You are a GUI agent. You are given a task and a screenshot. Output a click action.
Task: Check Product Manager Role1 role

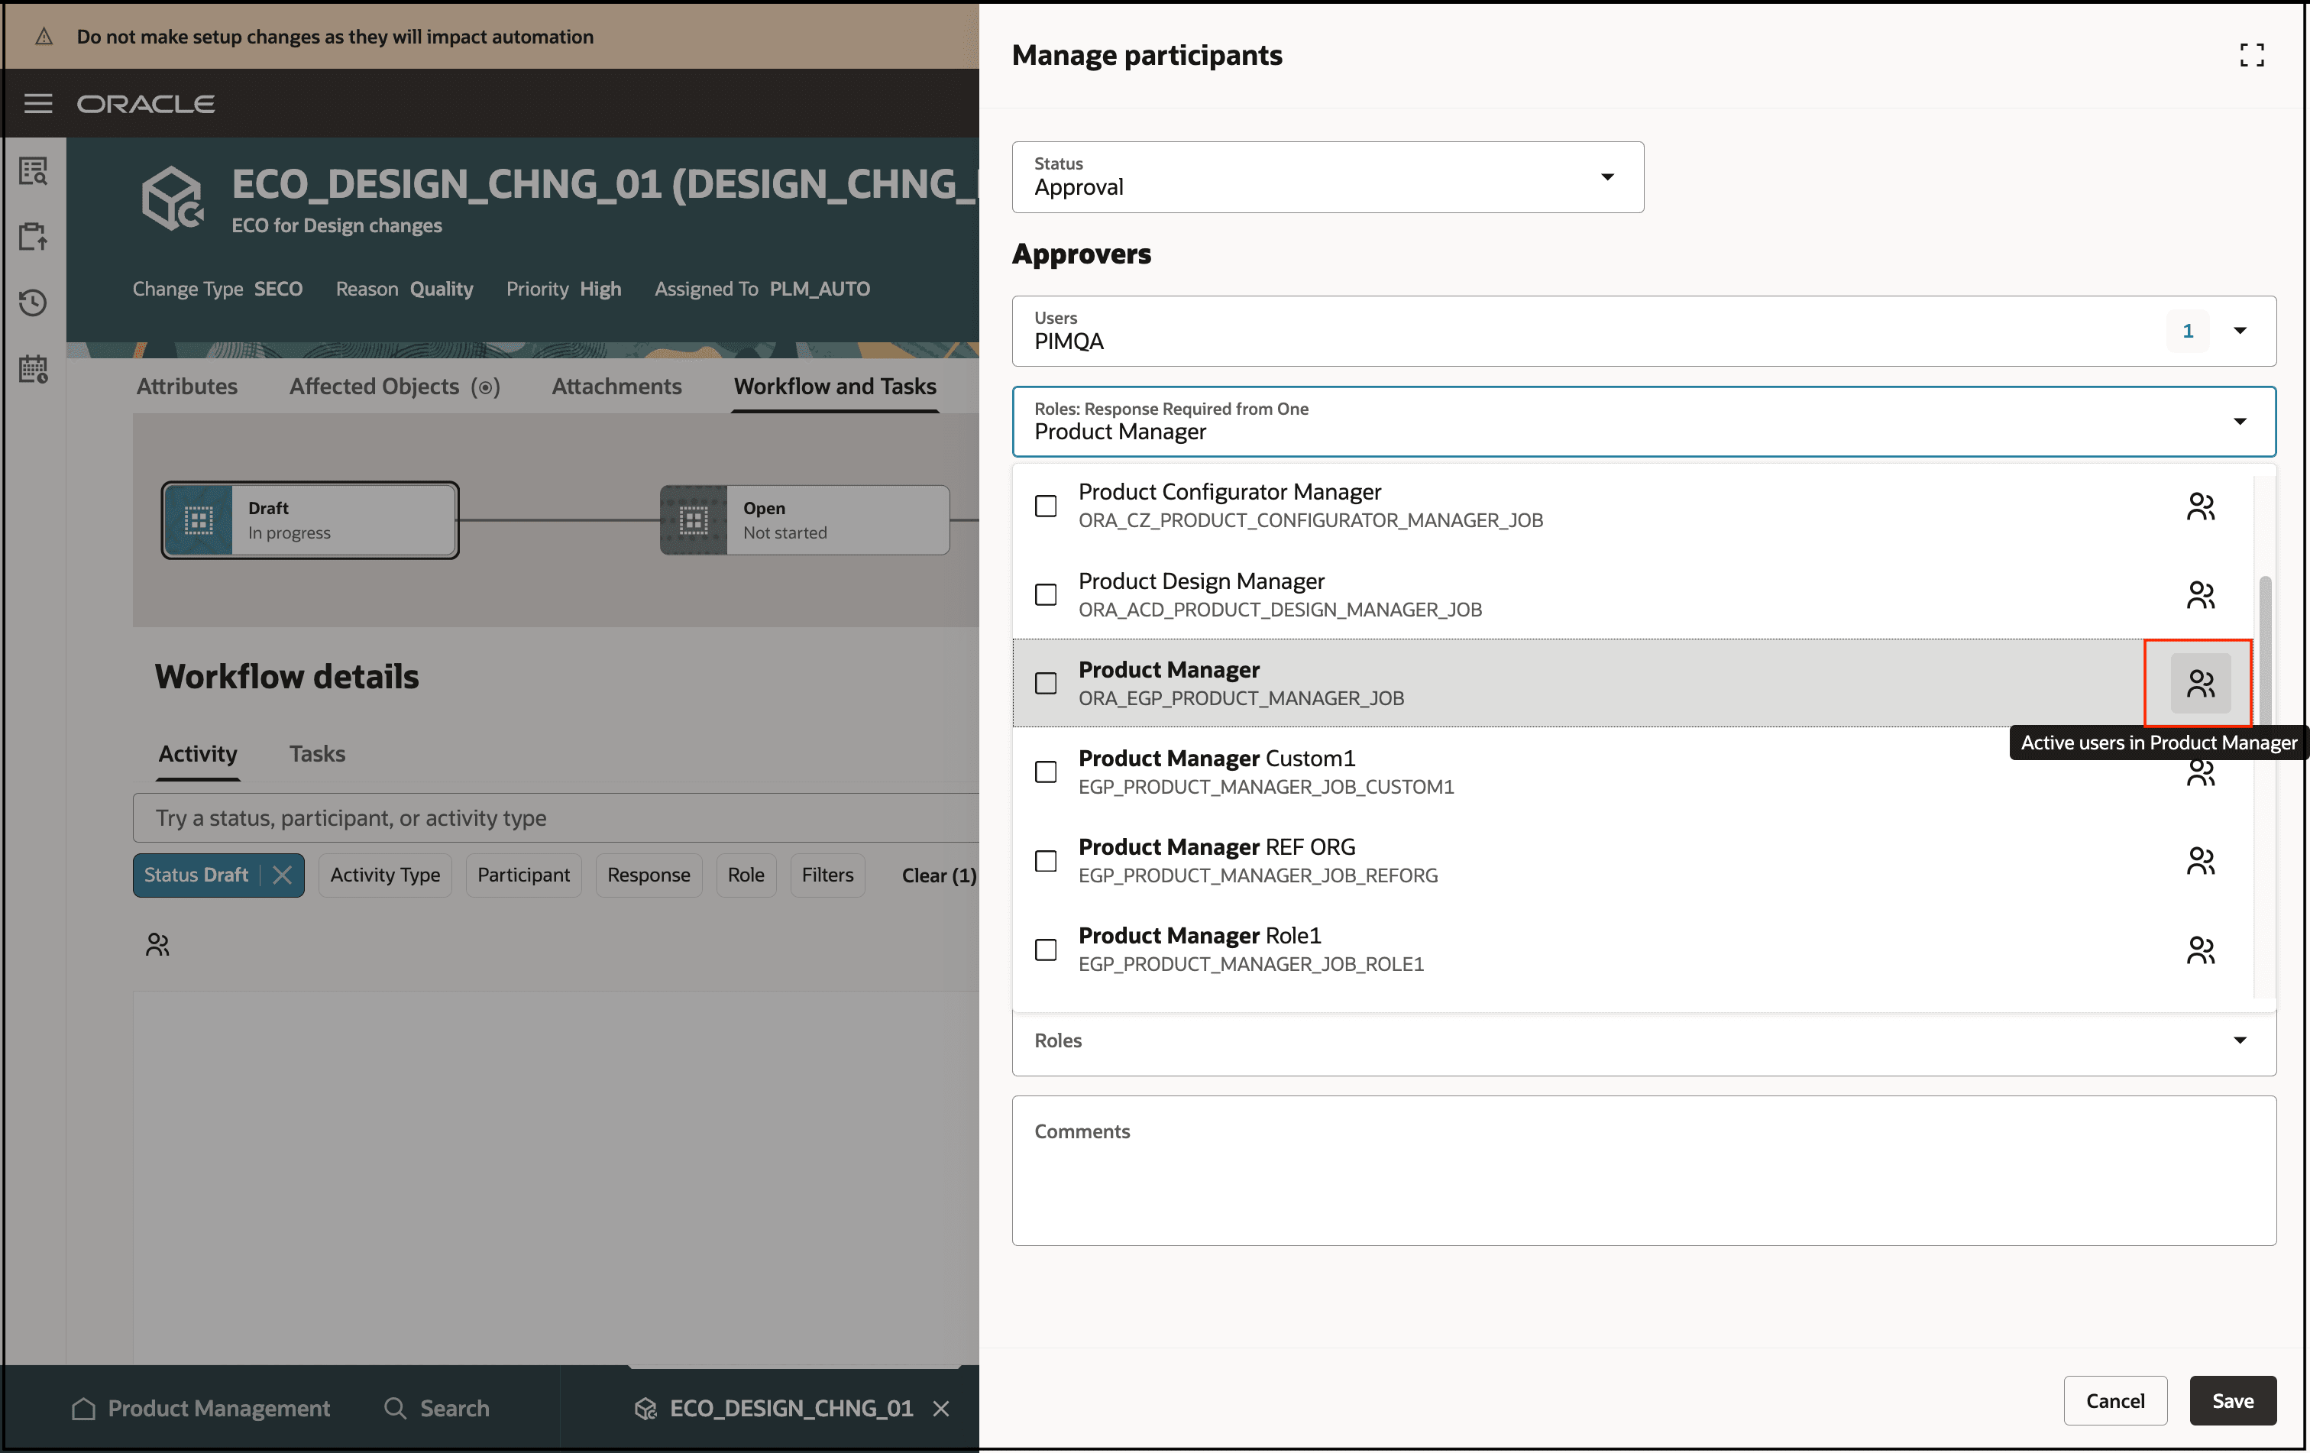tap(1046, 950)
